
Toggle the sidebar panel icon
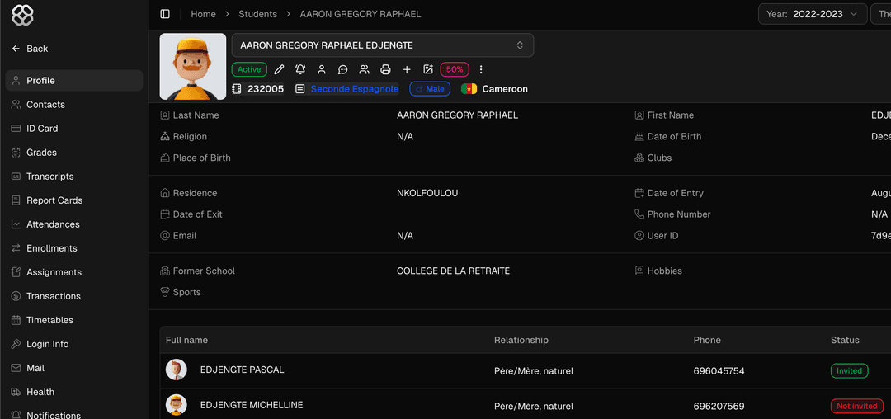(165, 14)
